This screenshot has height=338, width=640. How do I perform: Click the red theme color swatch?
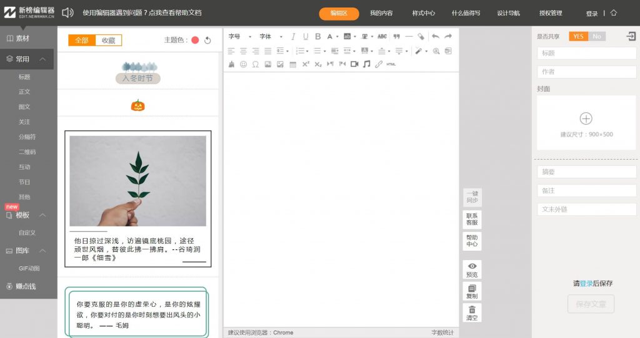click(195, 41)
